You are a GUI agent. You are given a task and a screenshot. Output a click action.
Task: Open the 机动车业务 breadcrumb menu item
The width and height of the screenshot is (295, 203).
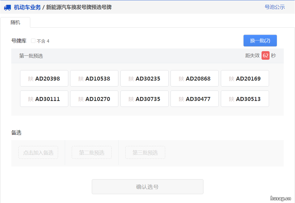pyautogui.click(x=26, y=7)
